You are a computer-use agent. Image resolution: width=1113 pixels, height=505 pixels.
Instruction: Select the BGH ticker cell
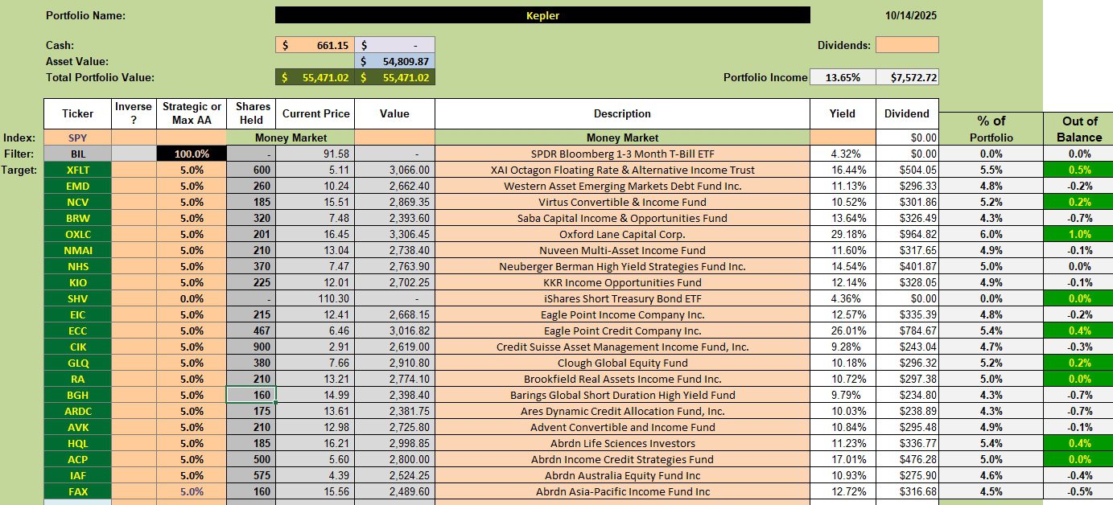click(77, 395)
